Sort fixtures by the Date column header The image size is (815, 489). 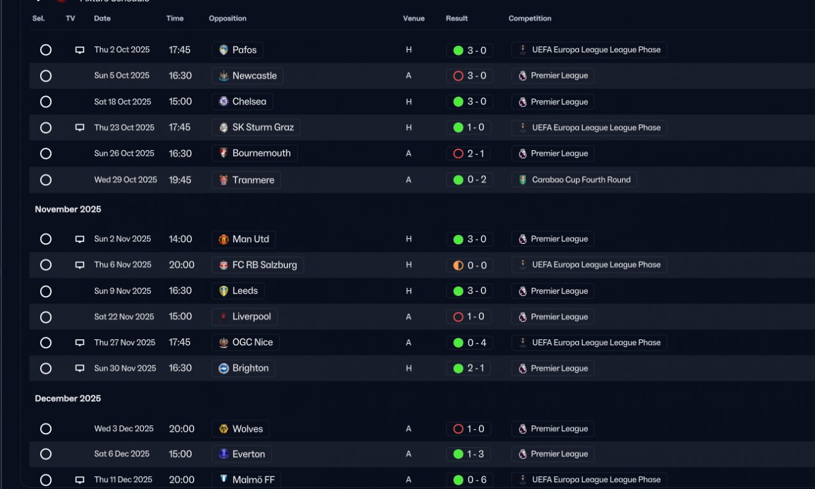103,18
